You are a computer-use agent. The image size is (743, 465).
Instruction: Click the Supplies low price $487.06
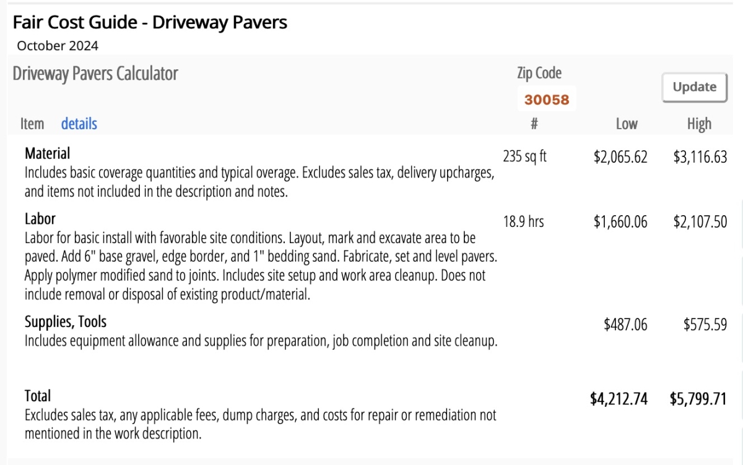pyautogui.click(x=625, y=325)
